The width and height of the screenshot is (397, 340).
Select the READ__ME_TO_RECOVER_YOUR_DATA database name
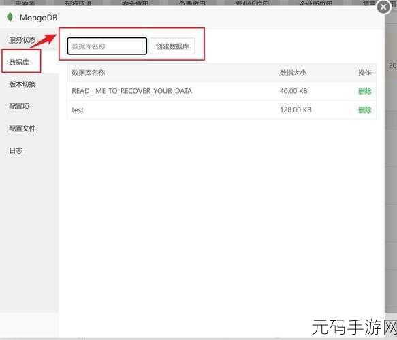click(x=131, y=91)
